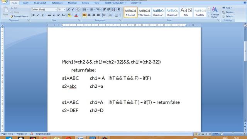Screen dimensions: 247x139
Task: Apply the yellow text highlight color
Action: 69,15
